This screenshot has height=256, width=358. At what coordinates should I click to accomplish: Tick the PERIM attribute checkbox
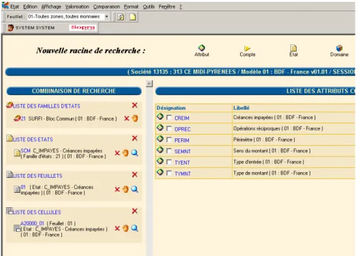169,140
